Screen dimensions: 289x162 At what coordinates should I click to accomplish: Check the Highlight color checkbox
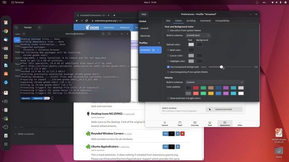(x=168, y=61)
